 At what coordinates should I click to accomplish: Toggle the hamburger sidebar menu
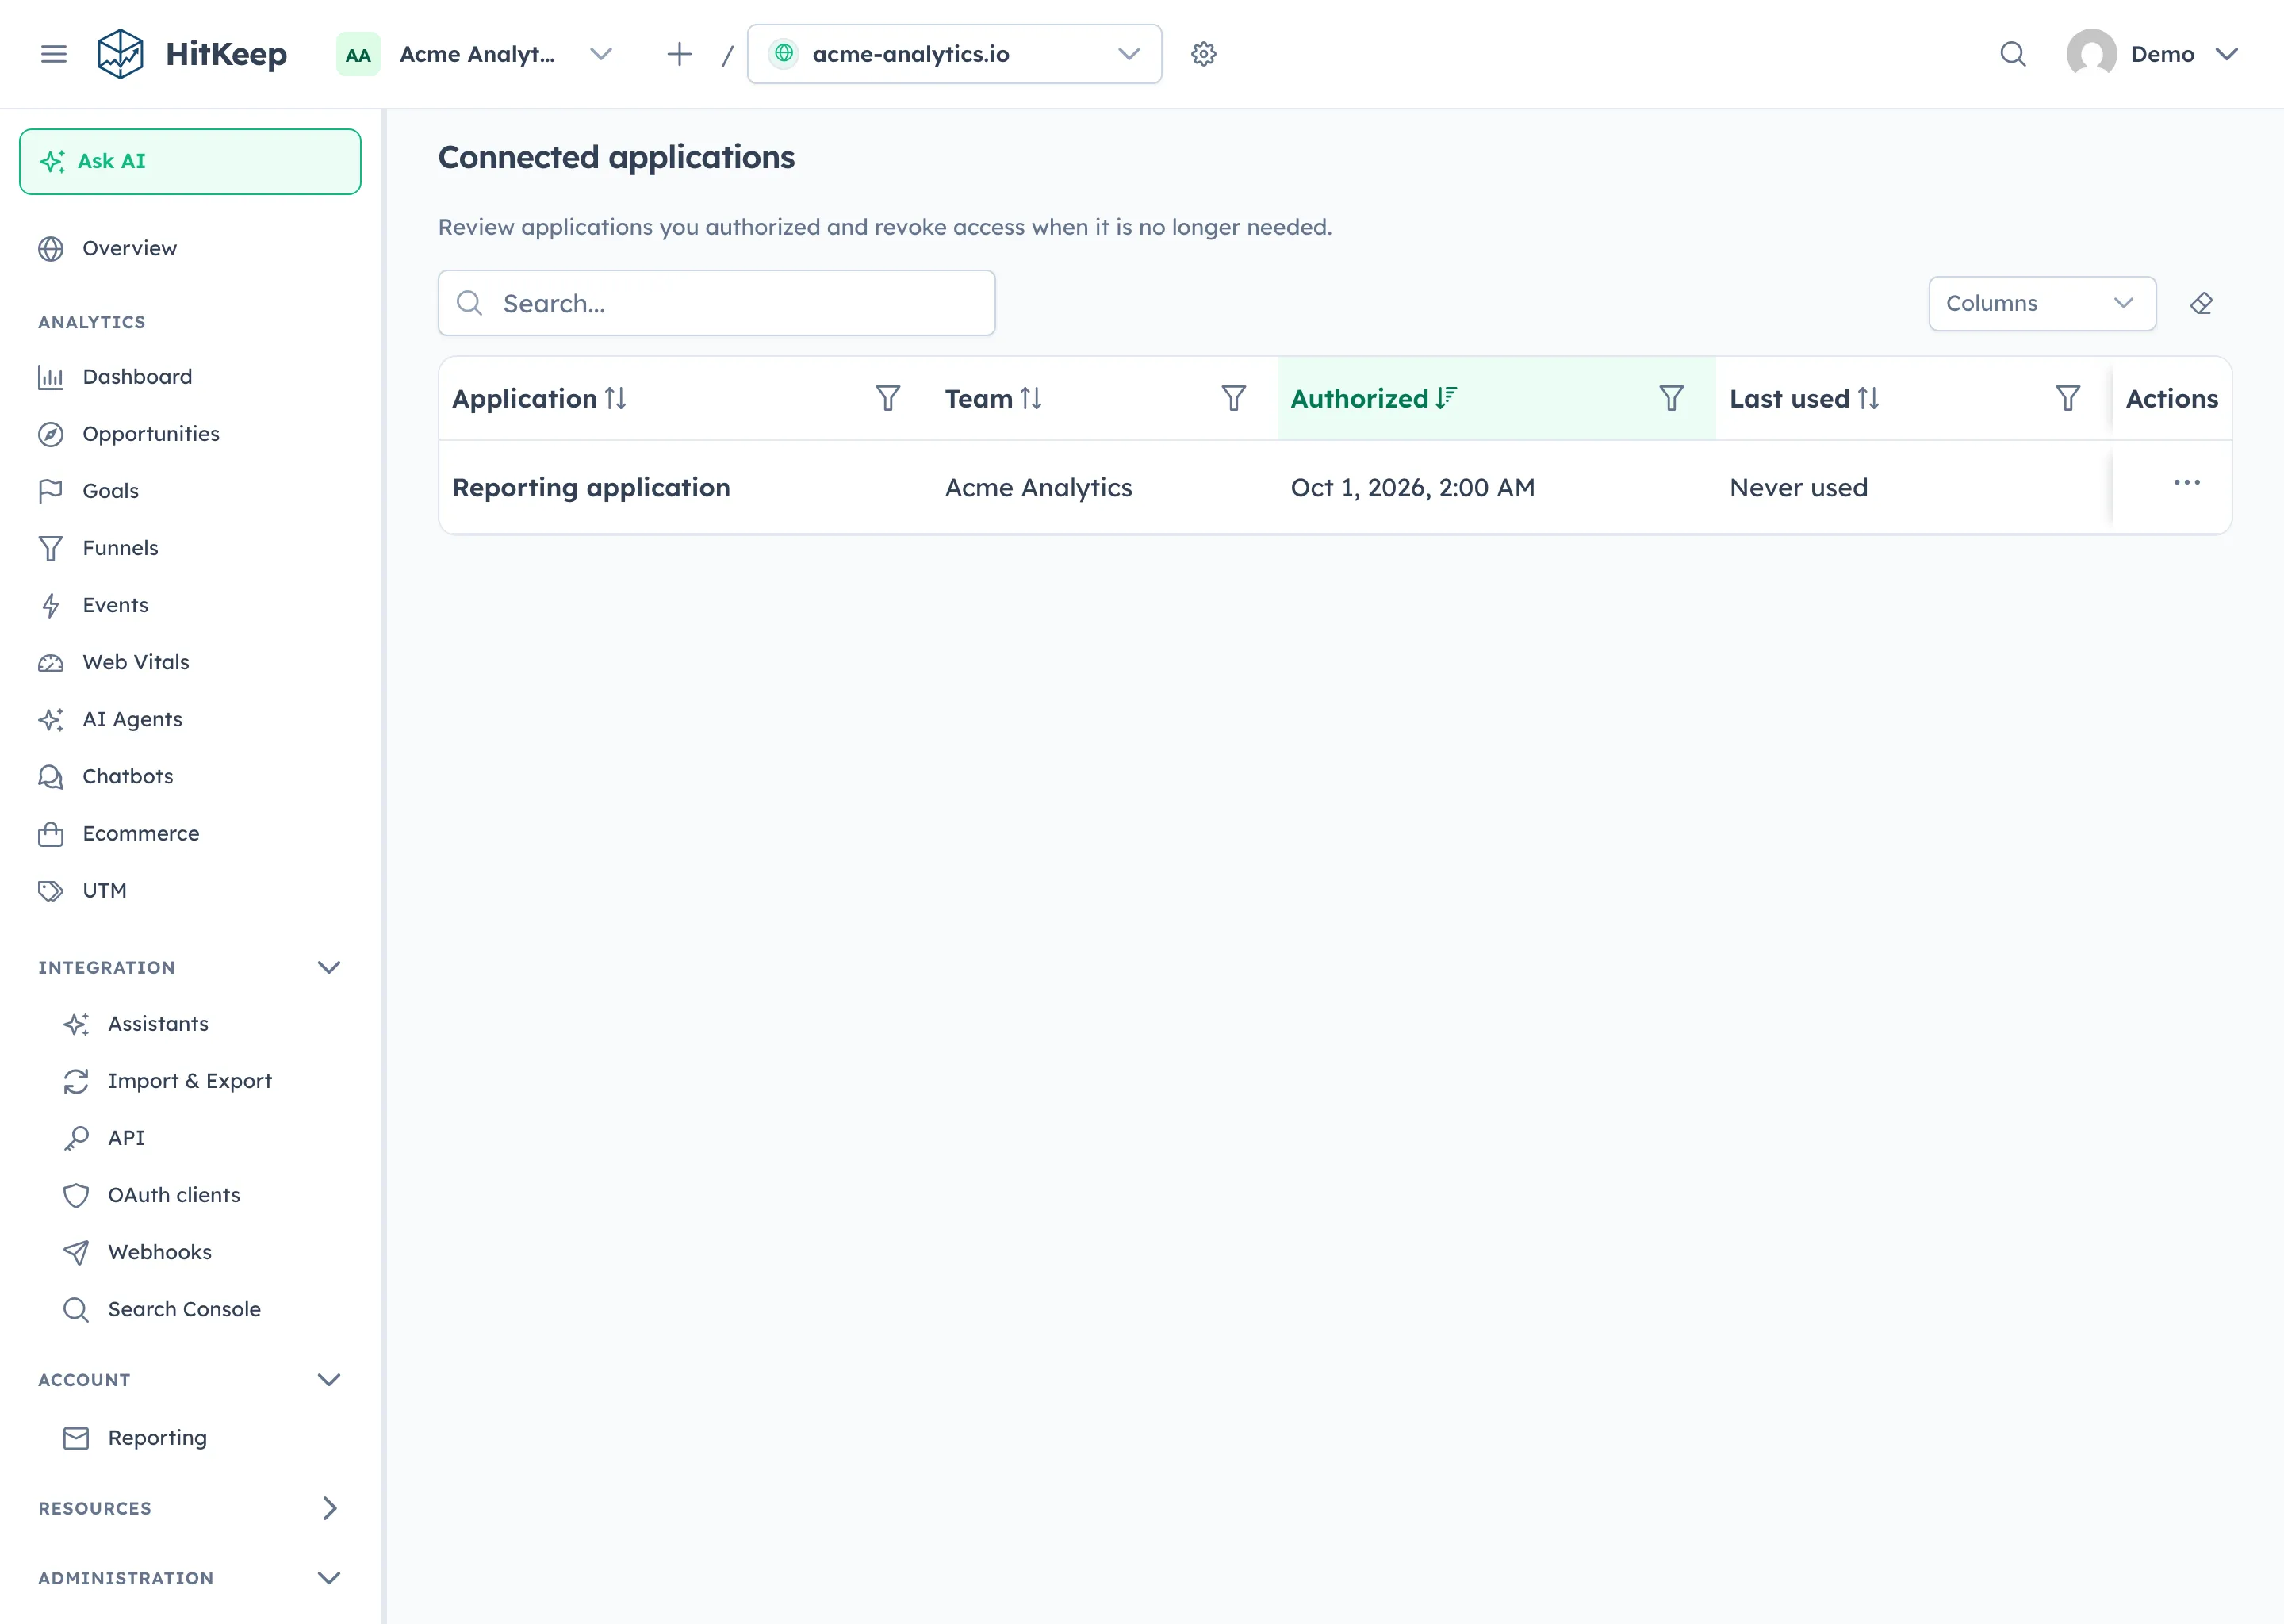point(54,54)
